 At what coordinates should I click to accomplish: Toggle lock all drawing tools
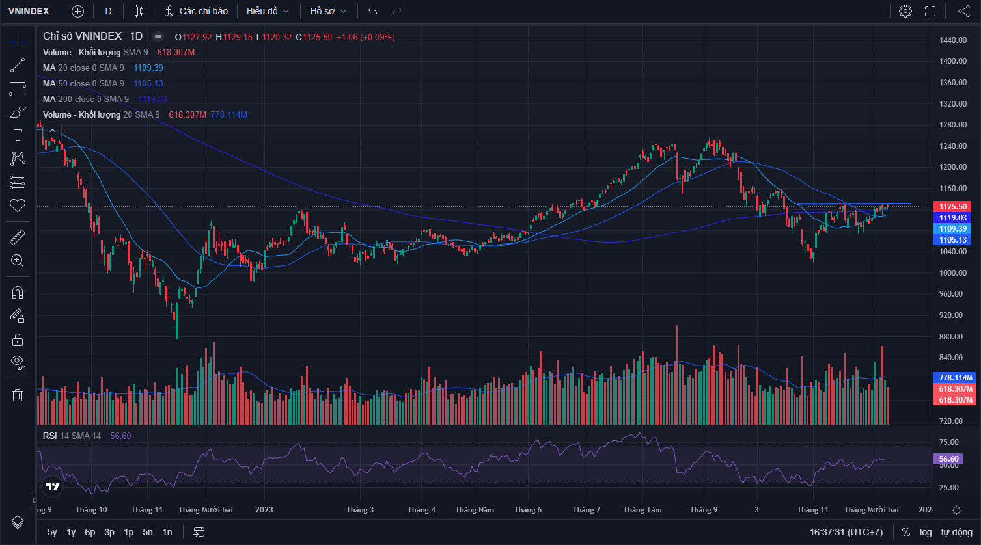[18, 340]
